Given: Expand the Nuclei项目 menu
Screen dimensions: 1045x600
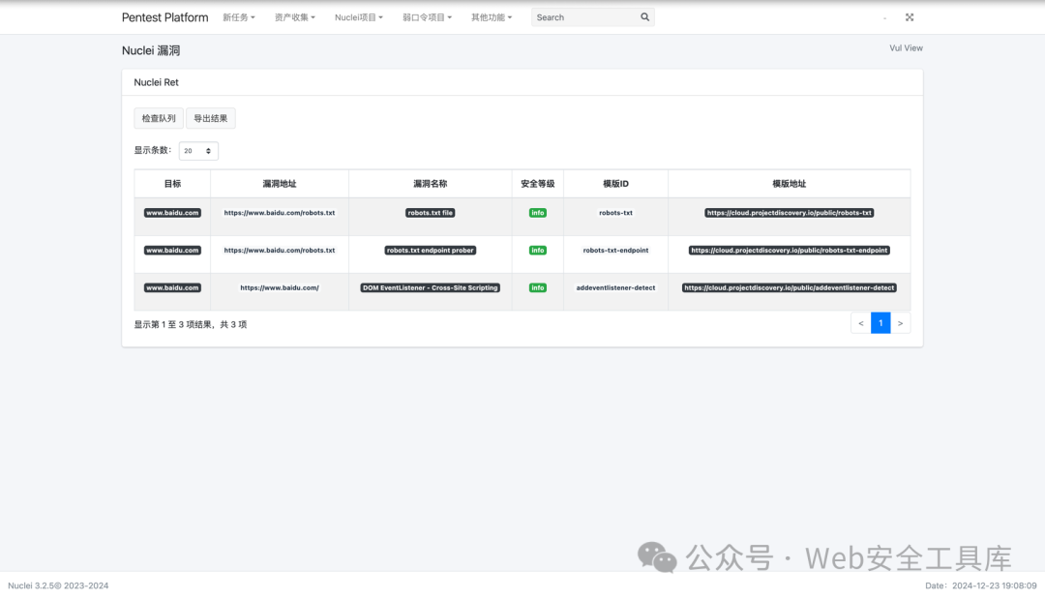Looking at the screenshot, I should (359, 17).
